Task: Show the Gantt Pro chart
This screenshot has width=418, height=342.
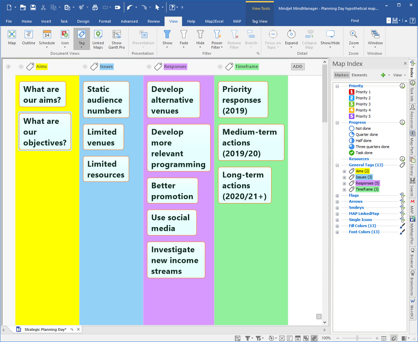Action: (116, 39)
